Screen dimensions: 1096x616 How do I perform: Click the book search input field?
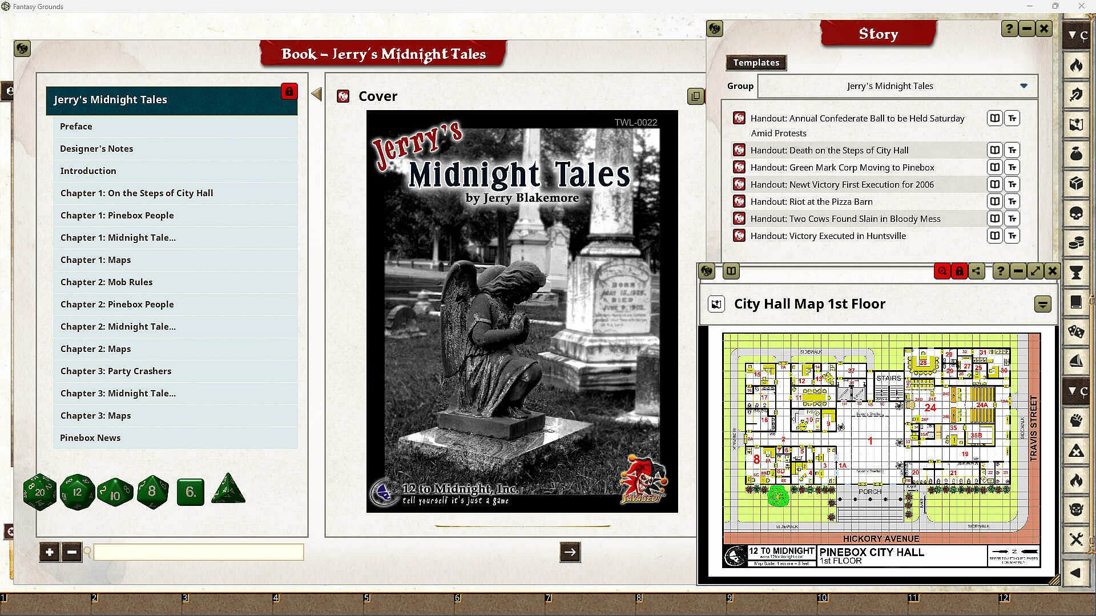coord(199,552)
